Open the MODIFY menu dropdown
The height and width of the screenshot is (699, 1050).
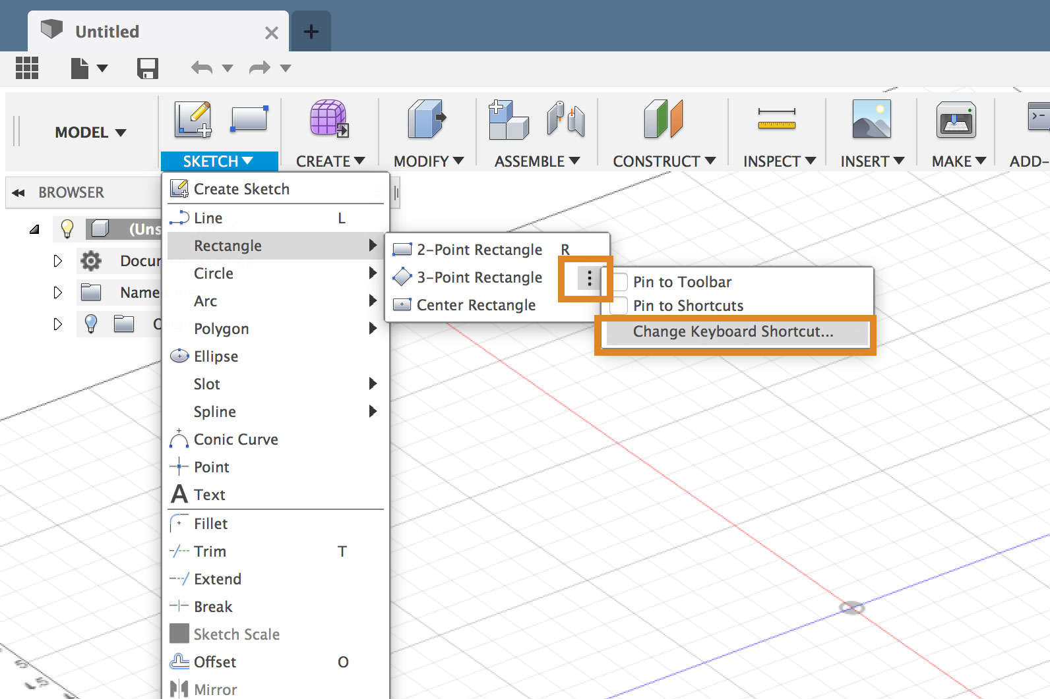click(429, 161)
